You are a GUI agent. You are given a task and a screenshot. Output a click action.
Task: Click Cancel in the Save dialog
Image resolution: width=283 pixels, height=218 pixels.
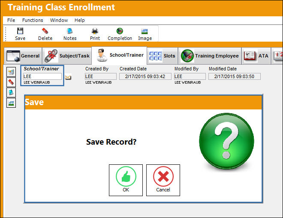click(163, 180)
